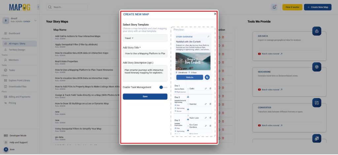Delete the Eco Cave Gardens stop
Screen dimensions: 338x155
[210, 126]
